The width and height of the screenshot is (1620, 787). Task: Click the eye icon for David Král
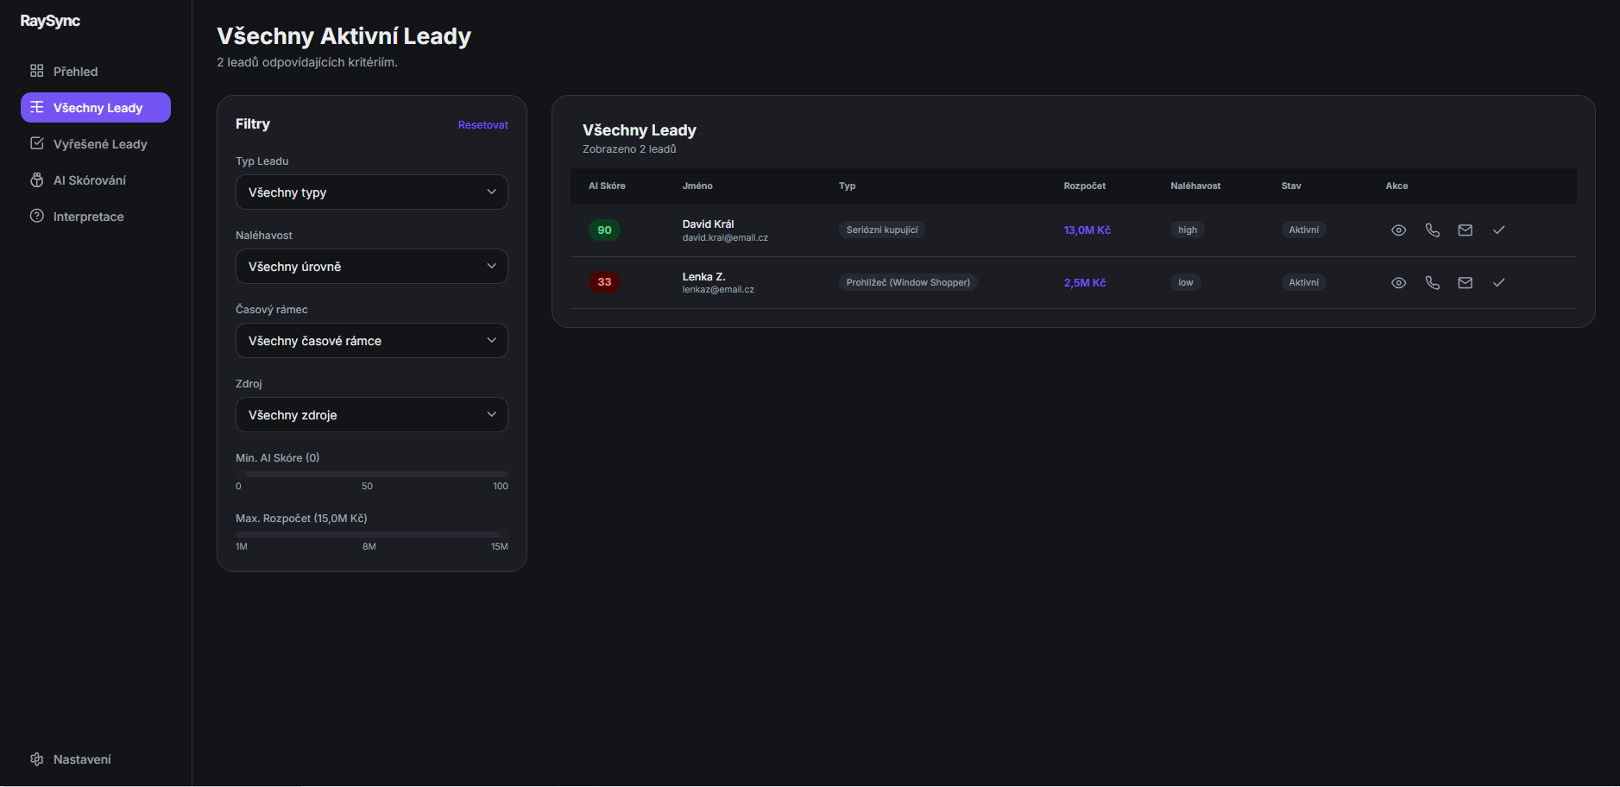[x=1398, y=230]
